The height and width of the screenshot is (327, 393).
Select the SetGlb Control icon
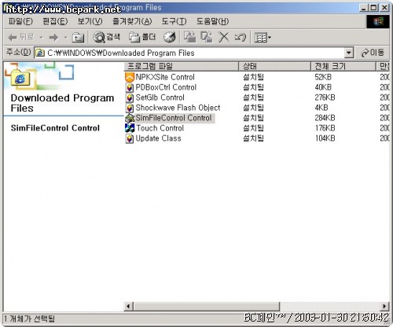pos(130,97)
